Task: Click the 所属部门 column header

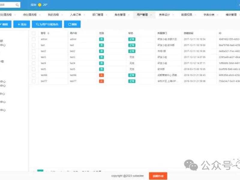Action: pyautogui.click(x=162, y=33)
